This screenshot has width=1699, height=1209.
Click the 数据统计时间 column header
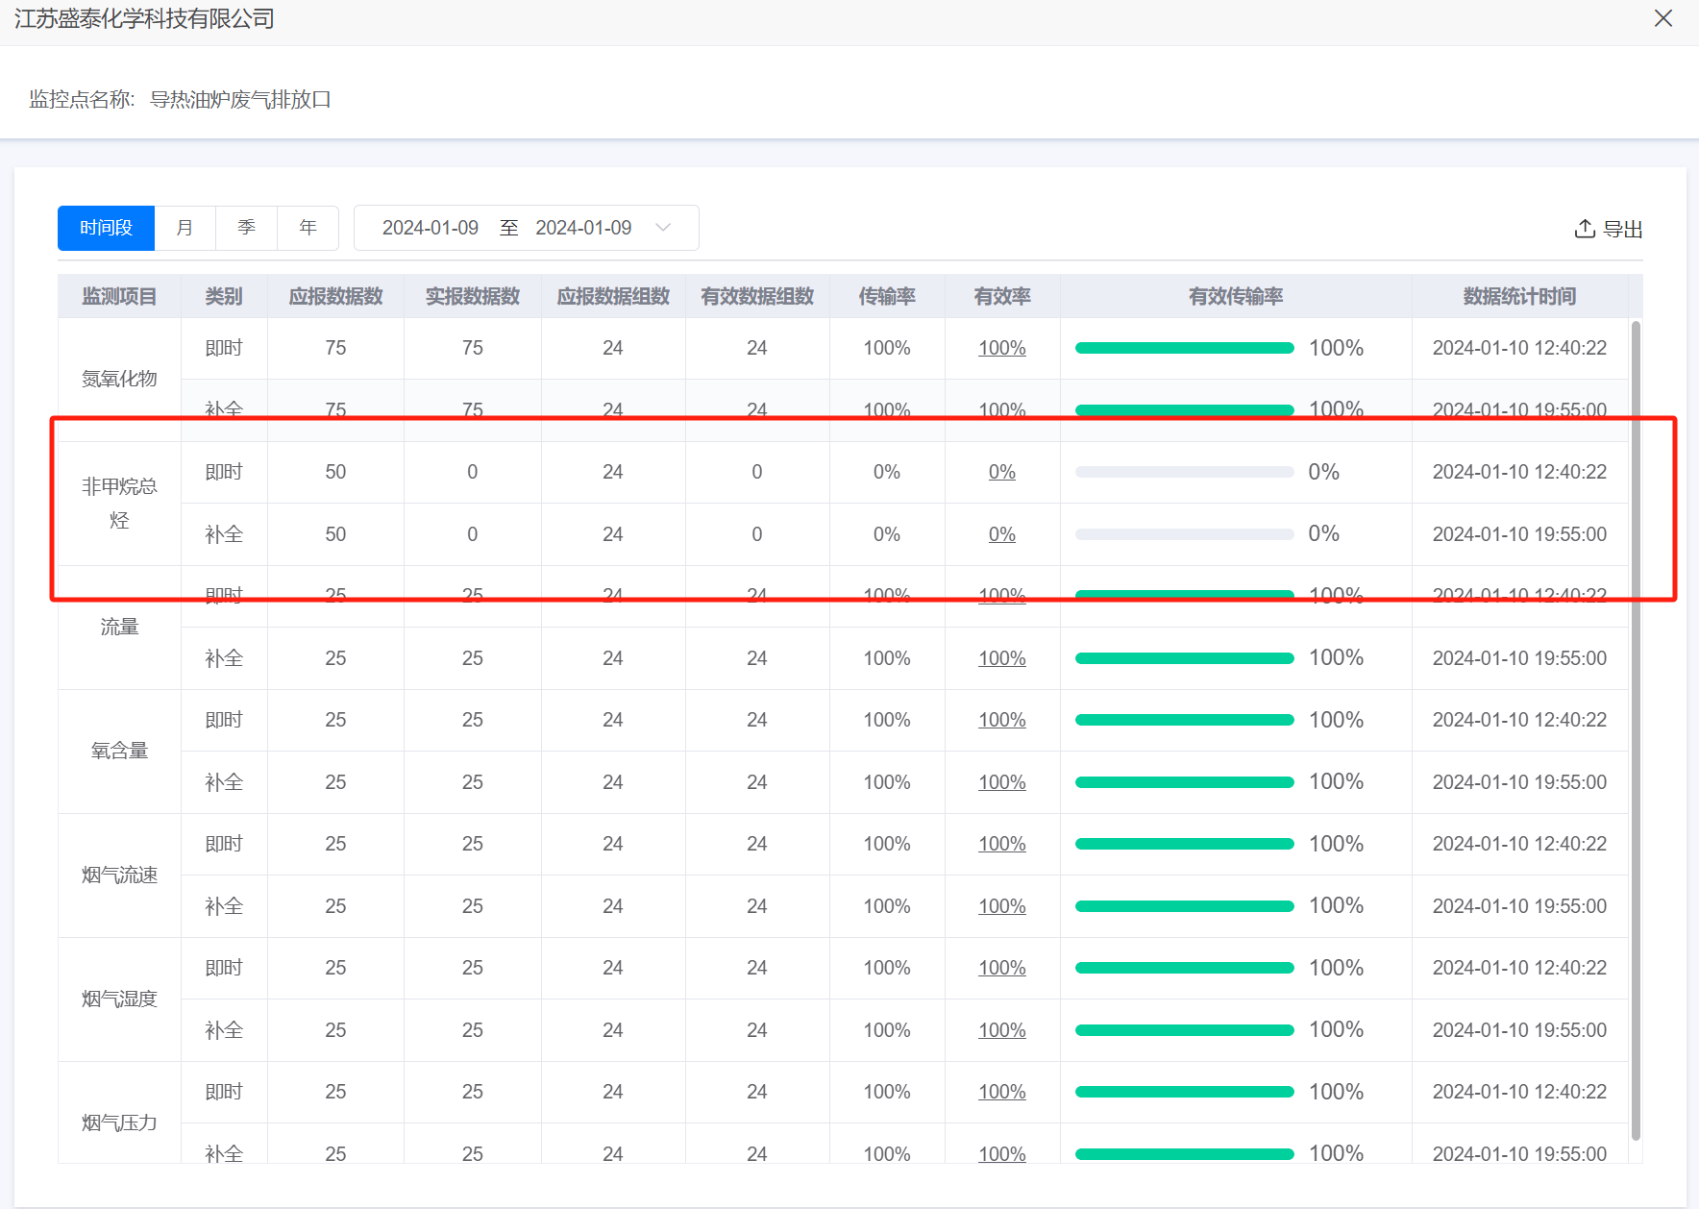pyautogui.click(x=1519, y=296)
